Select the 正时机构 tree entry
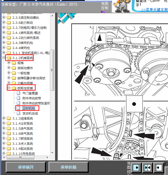This screenshot has height=175, width=168. tap(29, 108)
